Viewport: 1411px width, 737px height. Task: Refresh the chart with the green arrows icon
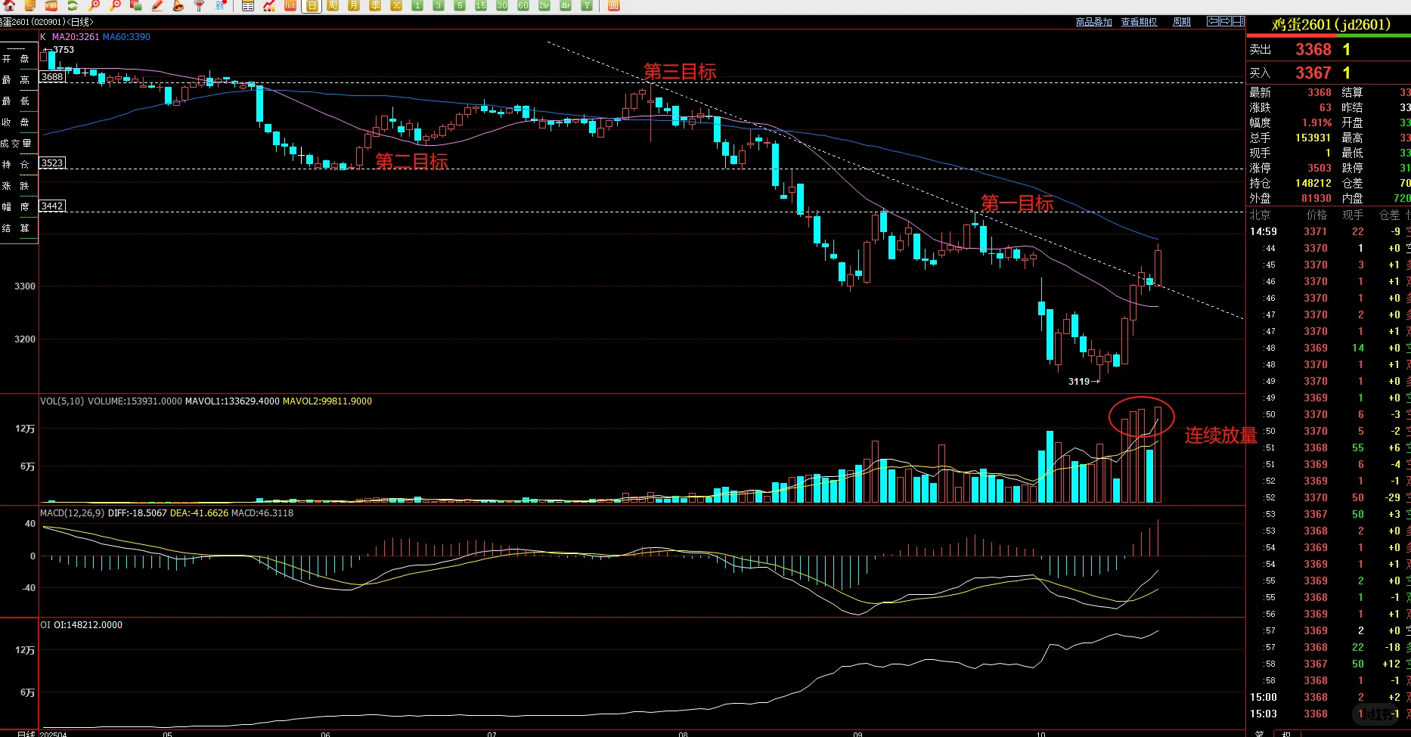pyautogui.click(x=73, y=5)
